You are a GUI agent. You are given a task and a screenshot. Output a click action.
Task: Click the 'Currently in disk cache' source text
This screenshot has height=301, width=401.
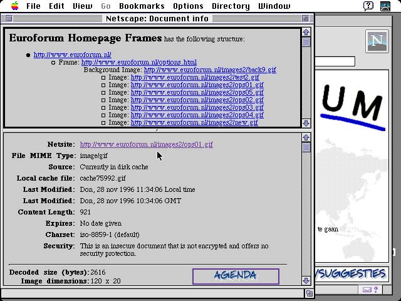click(114, 167)
